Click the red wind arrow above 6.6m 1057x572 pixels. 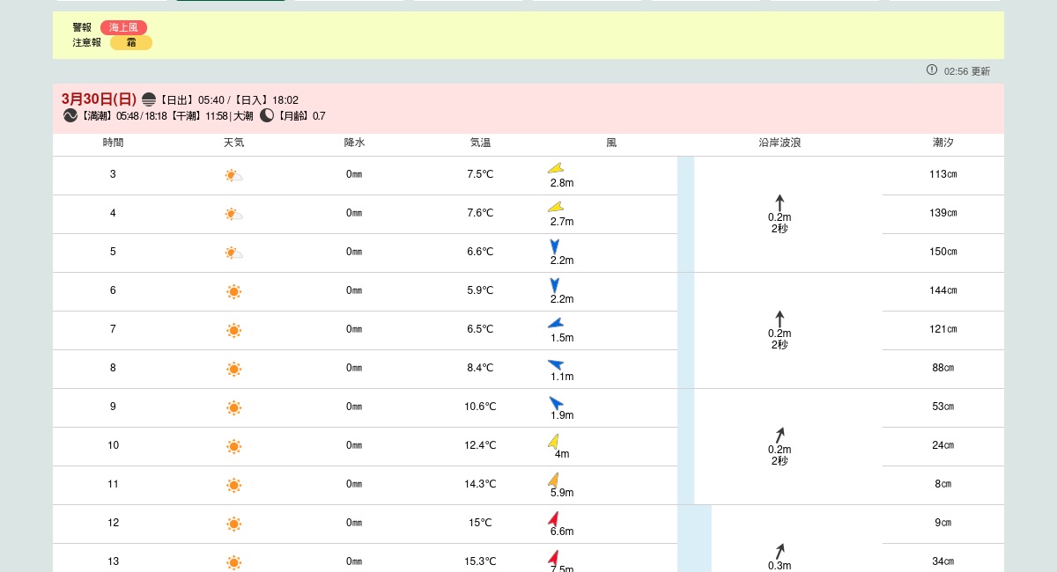(x=554, y=518)
